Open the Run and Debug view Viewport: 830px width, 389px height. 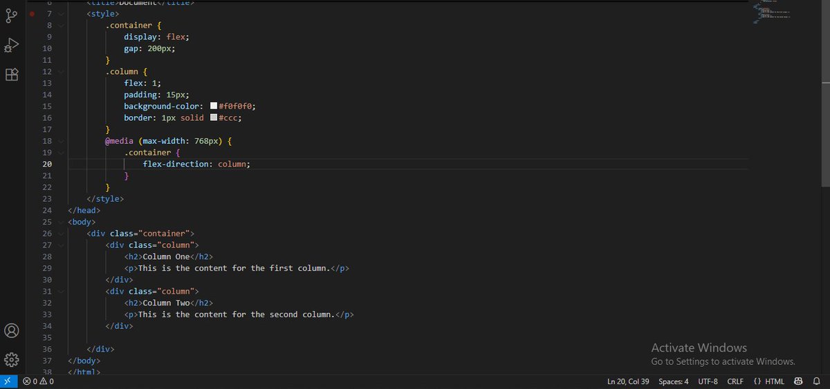tap(12, 45)
